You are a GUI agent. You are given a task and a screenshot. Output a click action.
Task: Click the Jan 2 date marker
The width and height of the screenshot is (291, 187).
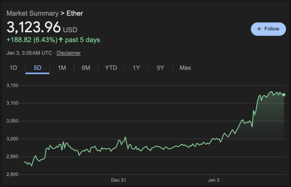tap(214, 180)
